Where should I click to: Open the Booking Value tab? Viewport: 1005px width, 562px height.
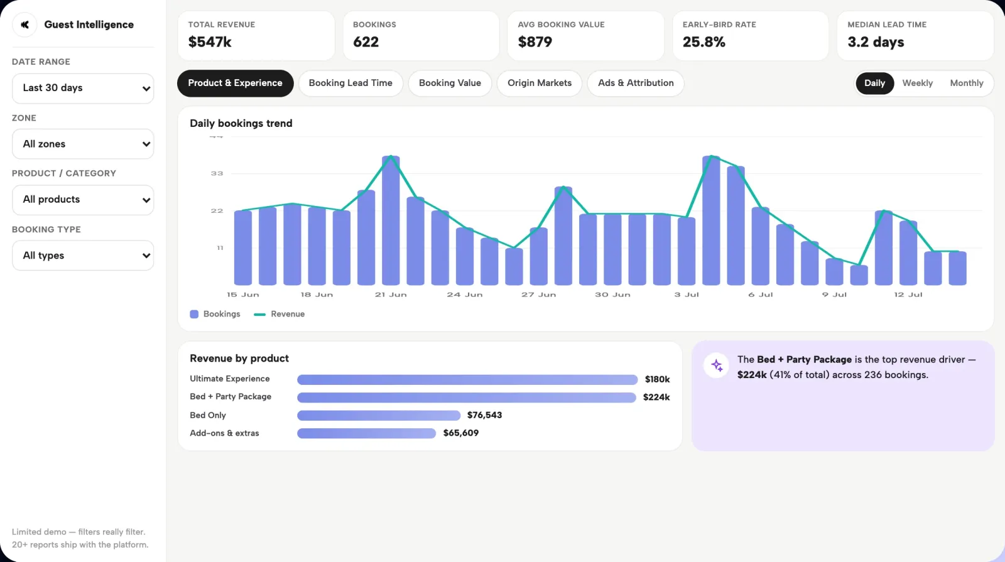(x=450, y=83)
